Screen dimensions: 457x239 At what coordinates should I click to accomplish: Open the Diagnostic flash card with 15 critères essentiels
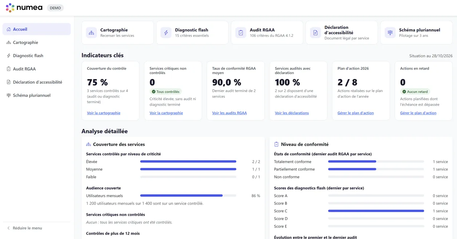pyautogui.click(x=192, y=33)
